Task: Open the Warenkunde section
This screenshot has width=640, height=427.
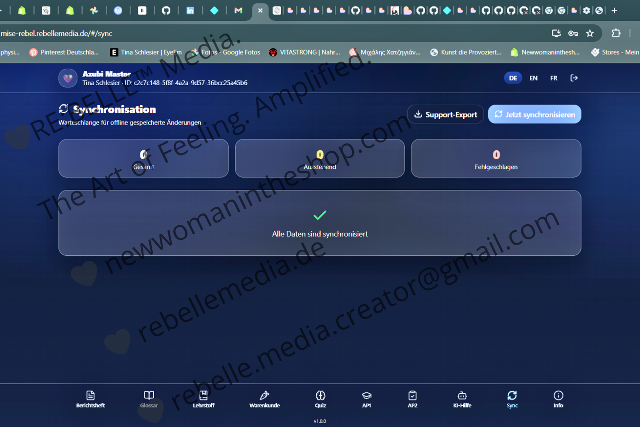Action: point(264,398)
